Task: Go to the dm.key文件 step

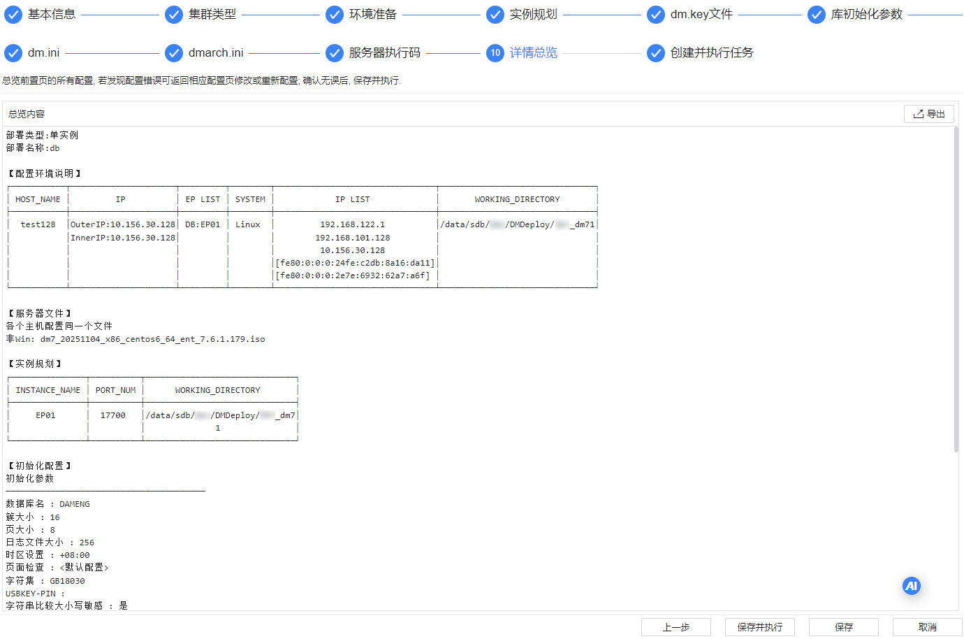Action: point(701,14)
